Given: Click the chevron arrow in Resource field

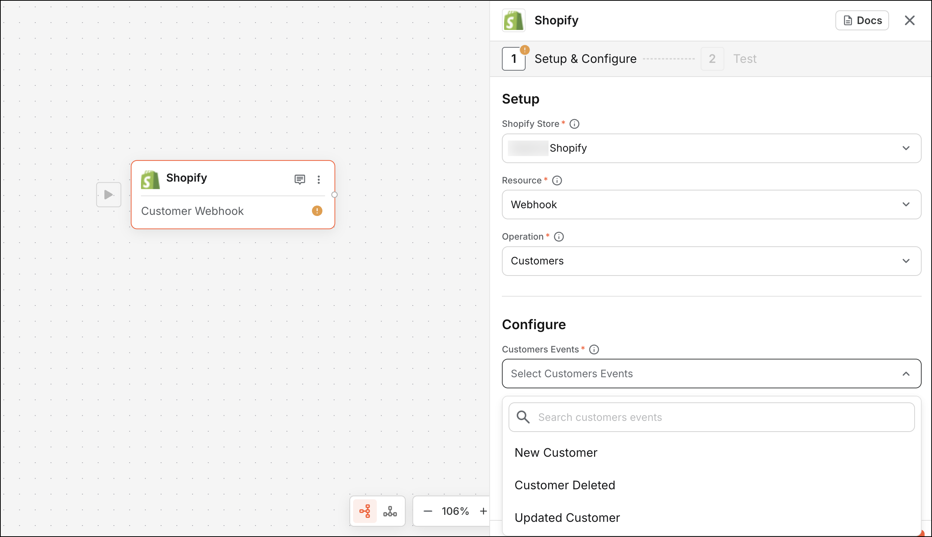Looking at the screenshot, I should tap(906, 205).
